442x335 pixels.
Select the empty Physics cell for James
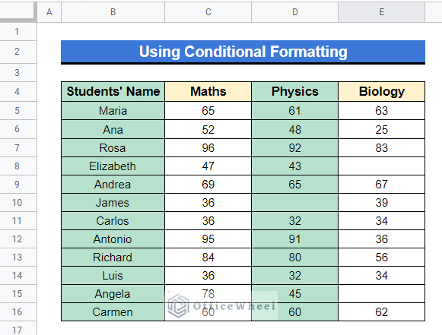coord(294,202)
